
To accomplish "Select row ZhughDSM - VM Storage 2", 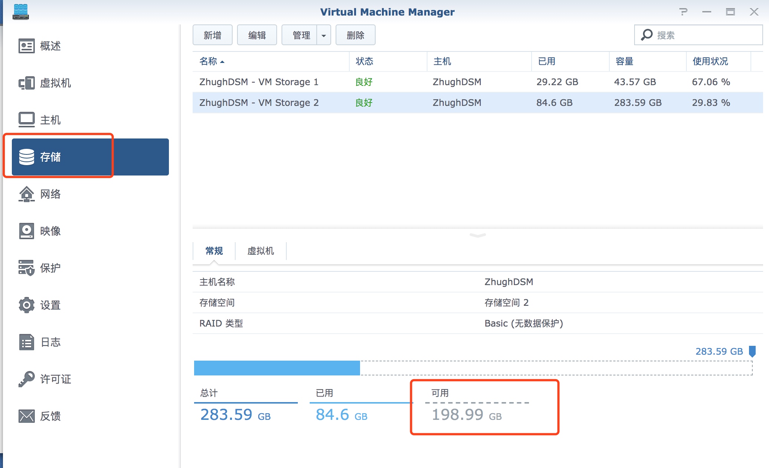I will click(477, 103).
